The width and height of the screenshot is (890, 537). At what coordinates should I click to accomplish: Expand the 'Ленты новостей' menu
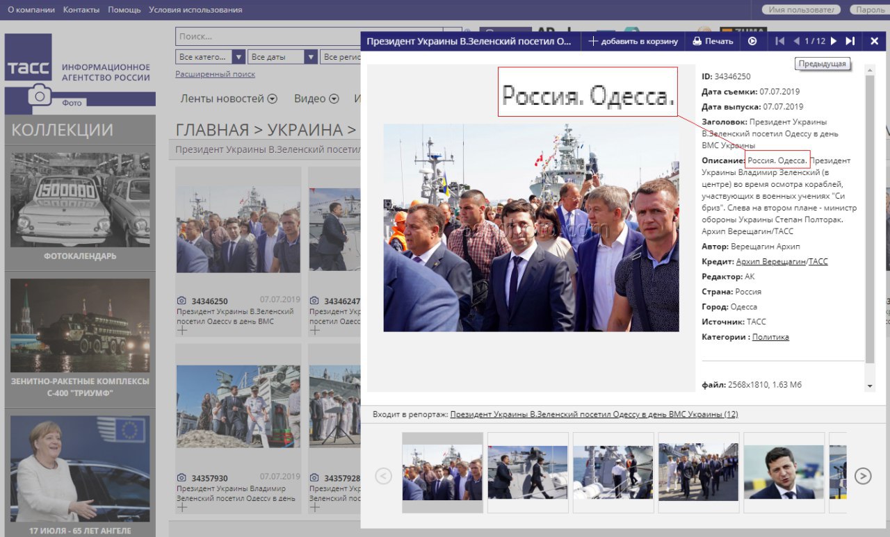click(229, 99)
